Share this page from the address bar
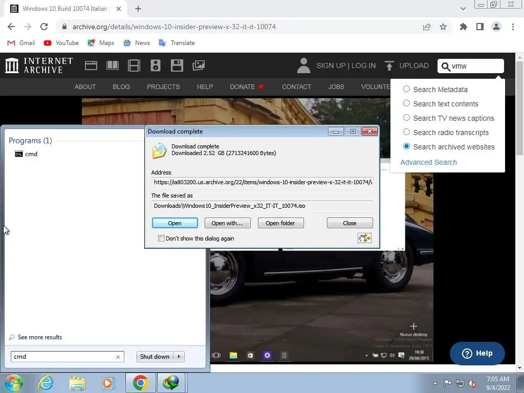Screen dimensions: 524x393 [427, 27]
